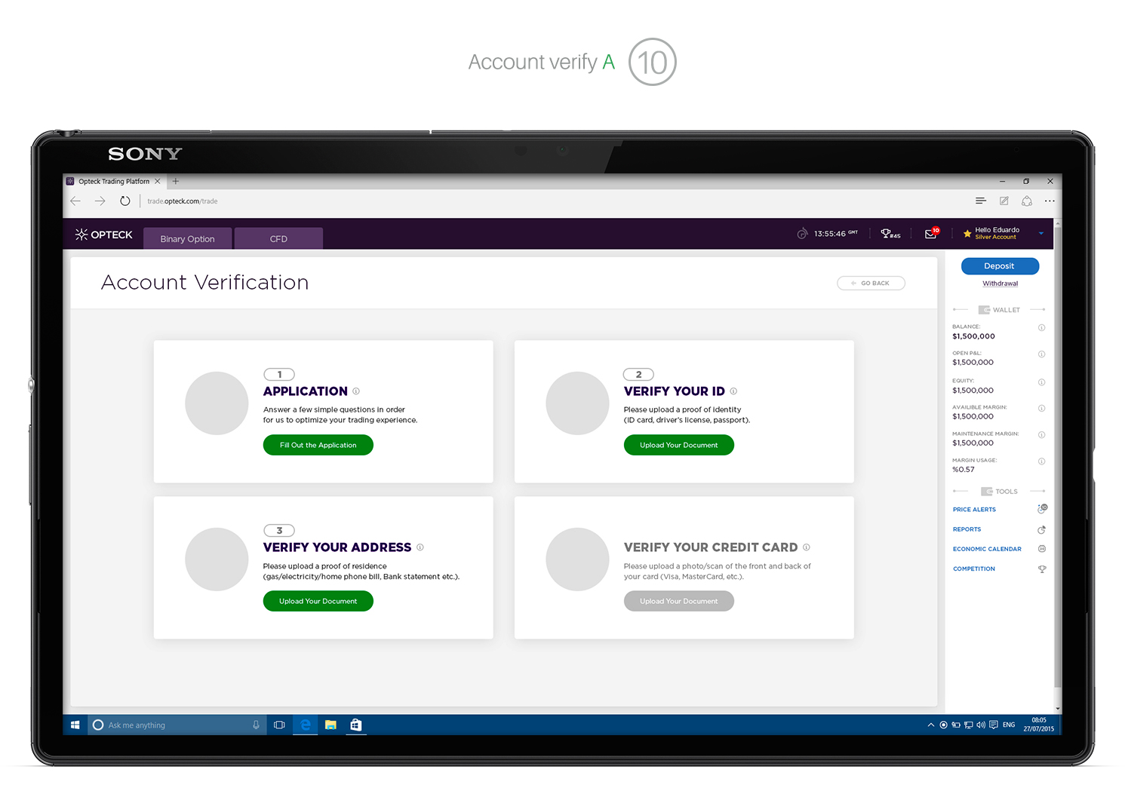Image resolution: width=1125 pixels, height=797 pixels.
Task: Close the Opteck Trading Platform tab
Action: click(x=158, y=181)
